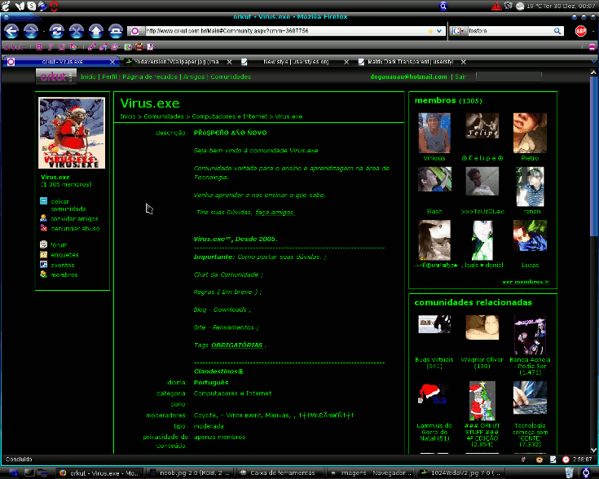Click the Adblock Plus ABP icon
599x479 pixels.
(x=580, y=31)
